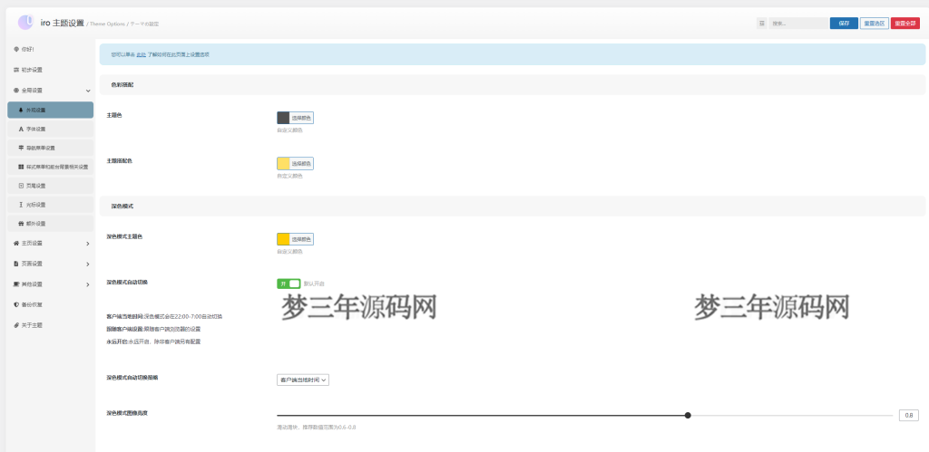Click the 深色模式图像亮度 slider handle
This screenshot has width=929, height=452.
pyautogui.click(x=688, y=416)
